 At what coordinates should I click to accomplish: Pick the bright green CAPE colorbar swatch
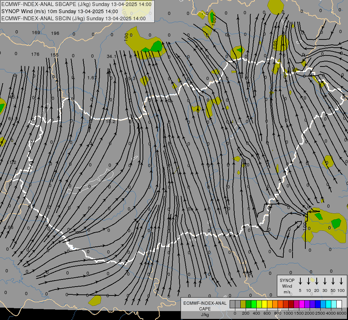254,304
